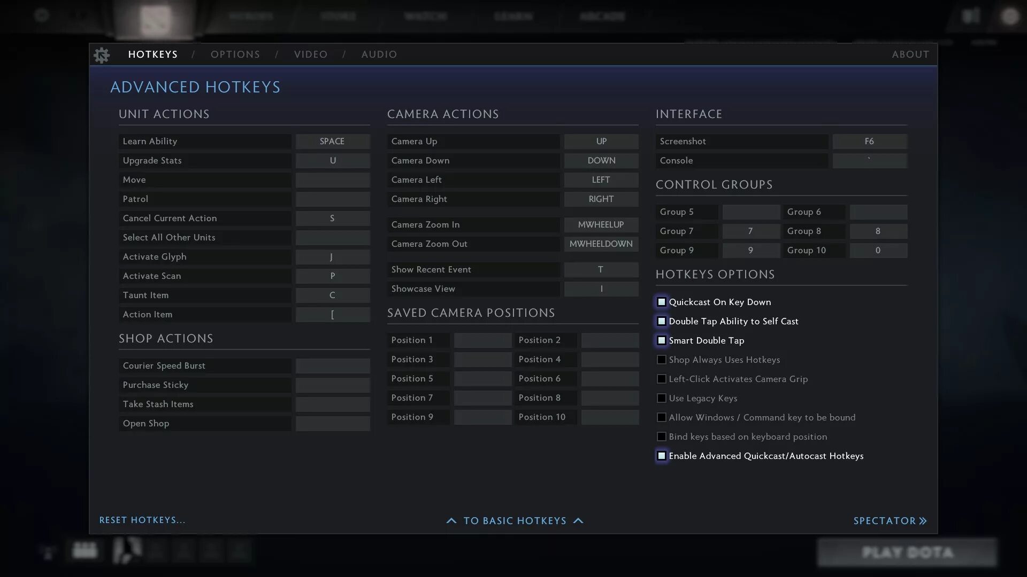This screenshot has width=1027, height=577.
Task: Rebind Taunt Item key C
Action: click(333, 295)
